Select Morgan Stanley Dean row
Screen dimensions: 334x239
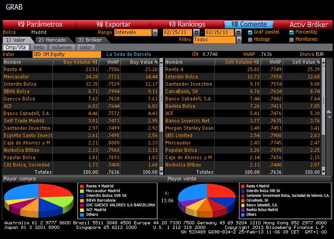coord(243,128)
